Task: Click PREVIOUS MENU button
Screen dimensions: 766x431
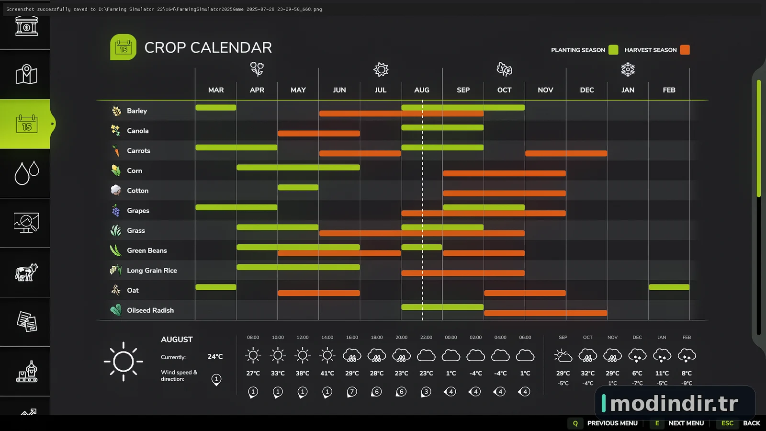Action: point(603,423)
